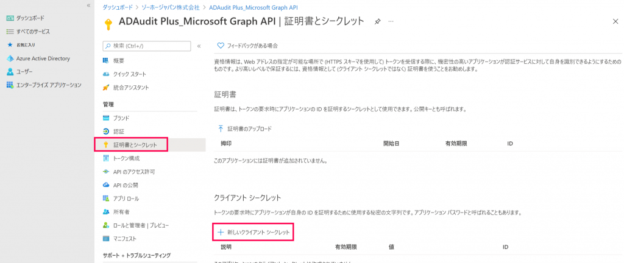This screenshot has width=624, height=263.
Task: Click the API の公開 cloud icon
Action: point(106,185)
